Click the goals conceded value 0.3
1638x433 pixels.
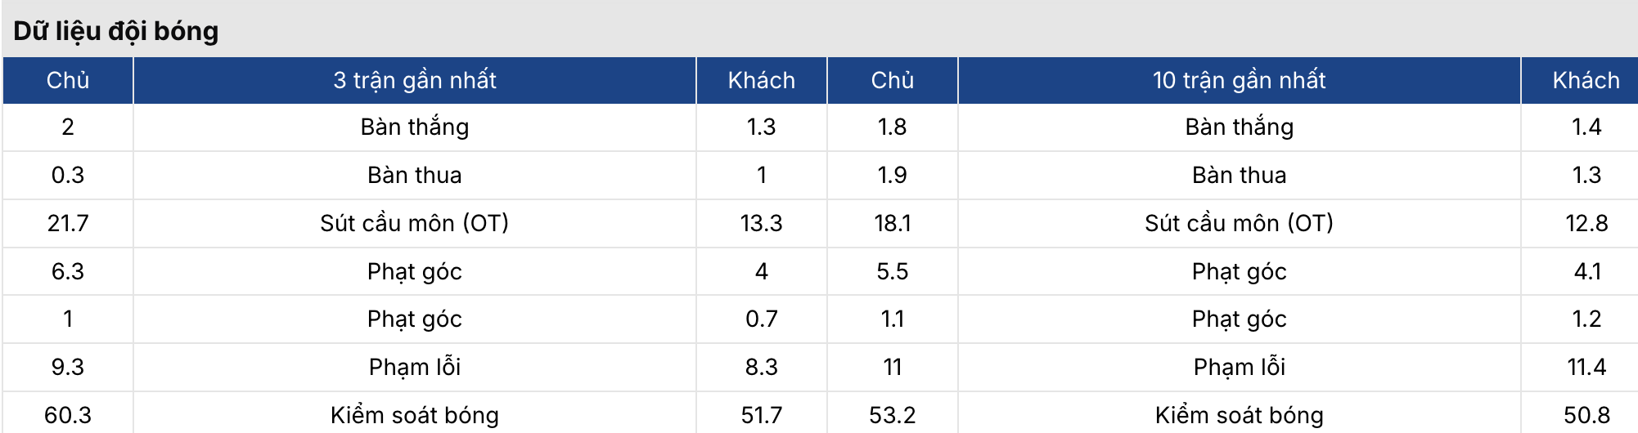click(x=68, y=175)
